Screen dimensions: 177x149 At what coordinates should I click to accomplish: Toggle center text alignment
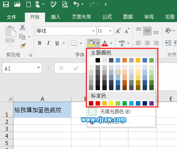[x=147, y=43]
